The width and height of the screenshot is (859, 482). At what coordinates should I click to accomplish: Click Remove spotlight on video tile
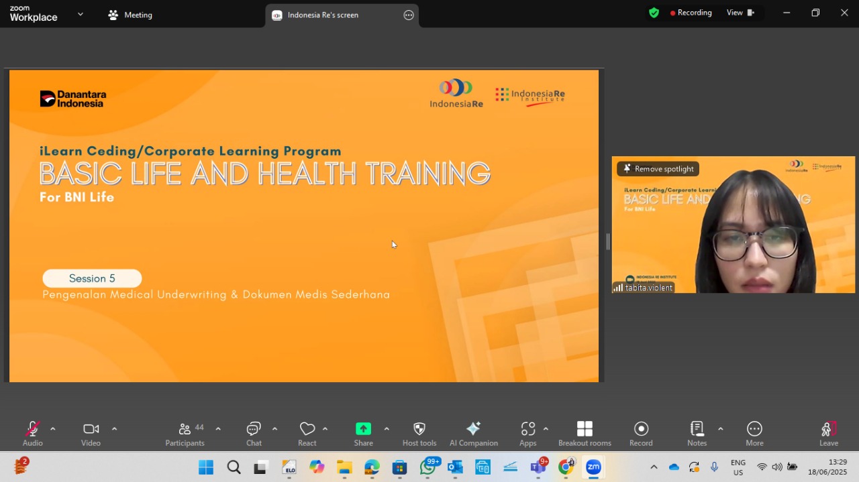(x=658, y=169)
